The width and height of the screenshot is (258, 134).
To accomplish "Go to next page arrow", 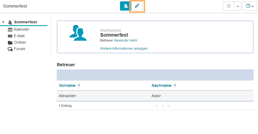I will coord(169,106).
